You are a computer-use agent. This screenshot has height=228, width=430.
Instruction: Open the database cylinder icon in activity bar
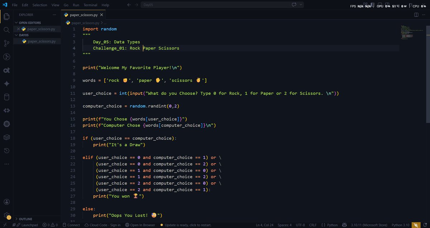[x=6, y=97]
